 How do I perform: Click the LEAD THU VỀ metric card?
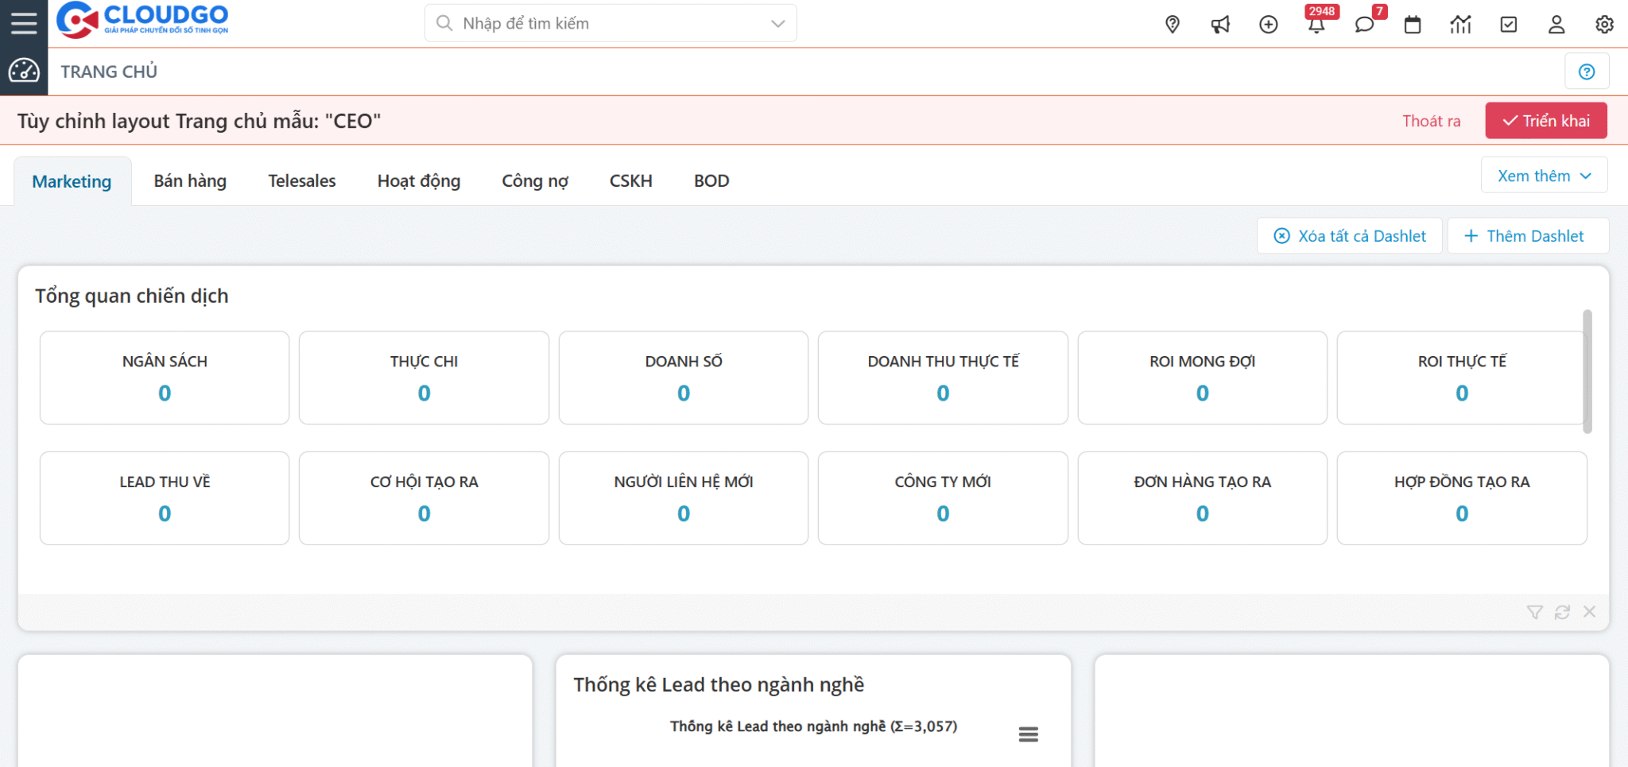coord(165,498)
